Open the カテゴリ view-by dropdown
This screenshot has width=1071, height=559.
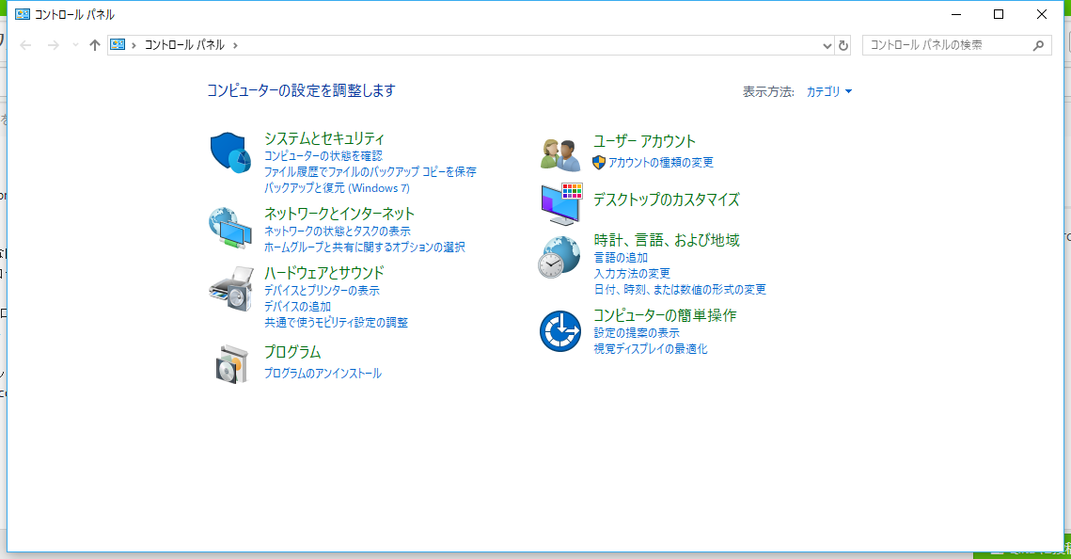tap(829, 91)
